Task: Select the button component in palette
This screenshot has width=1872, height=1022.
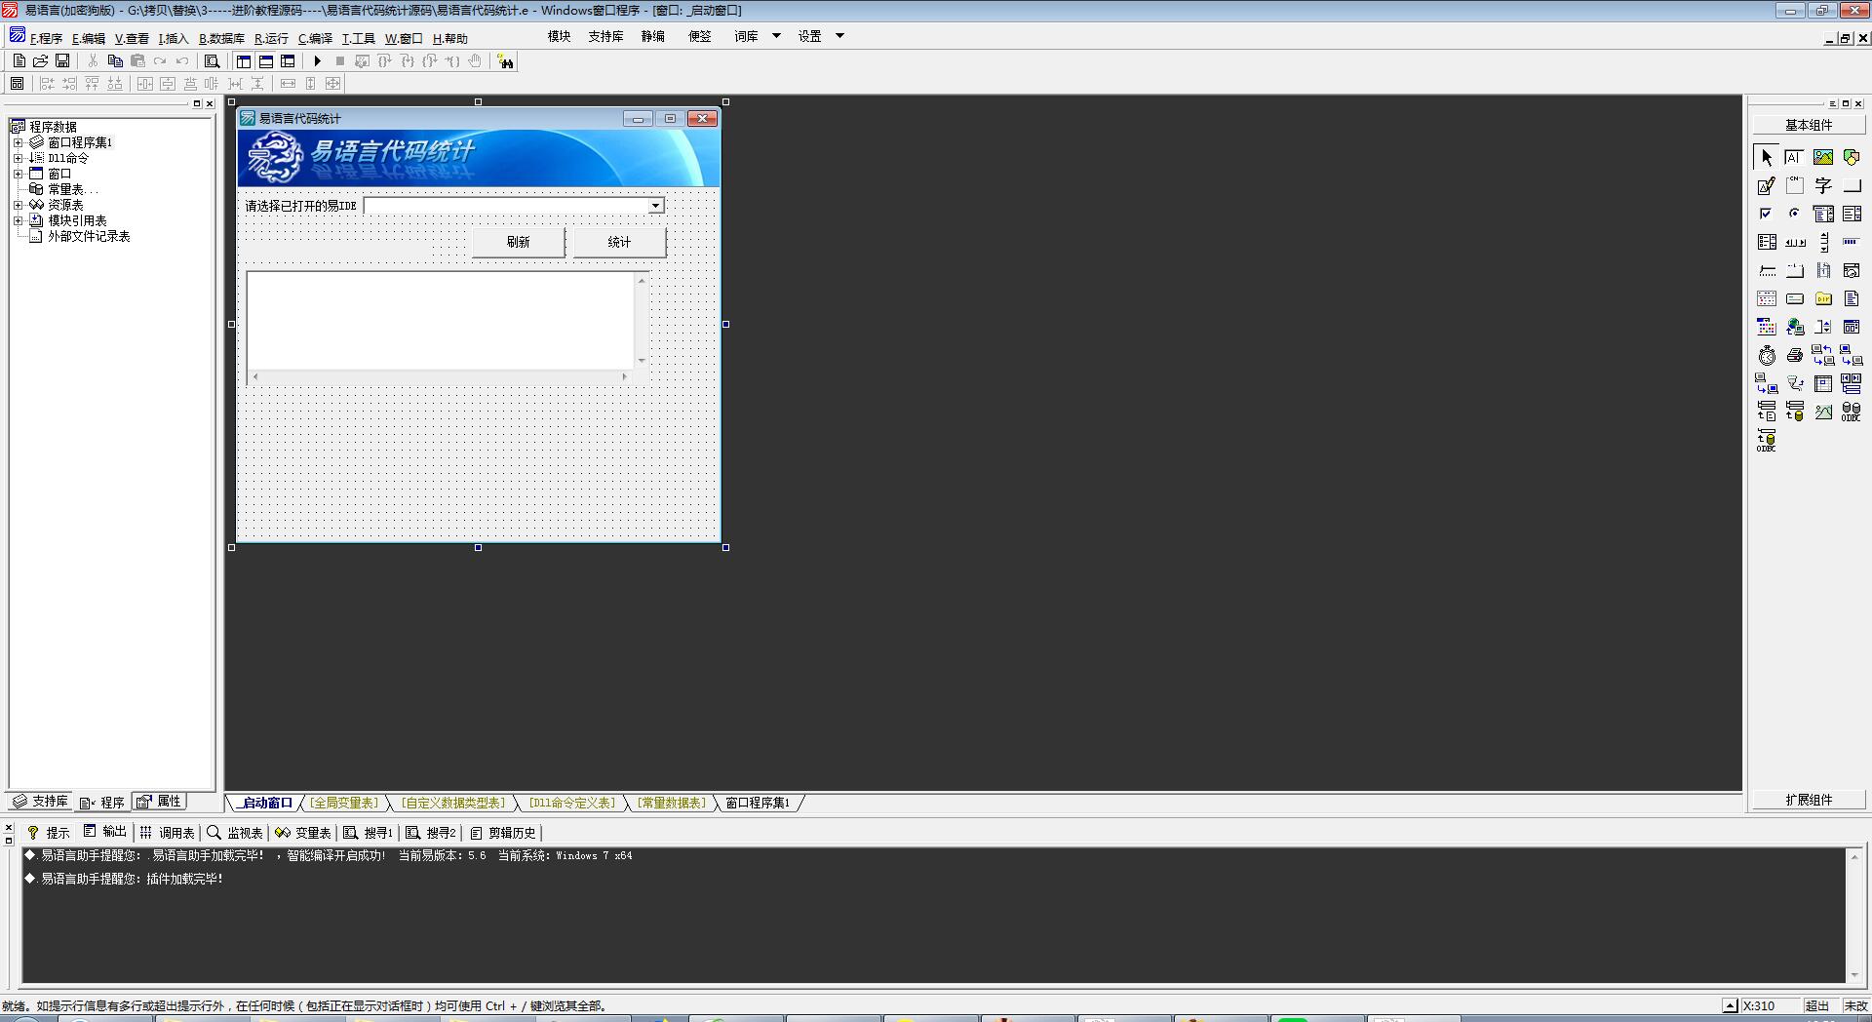Action: coord(1852,185)
